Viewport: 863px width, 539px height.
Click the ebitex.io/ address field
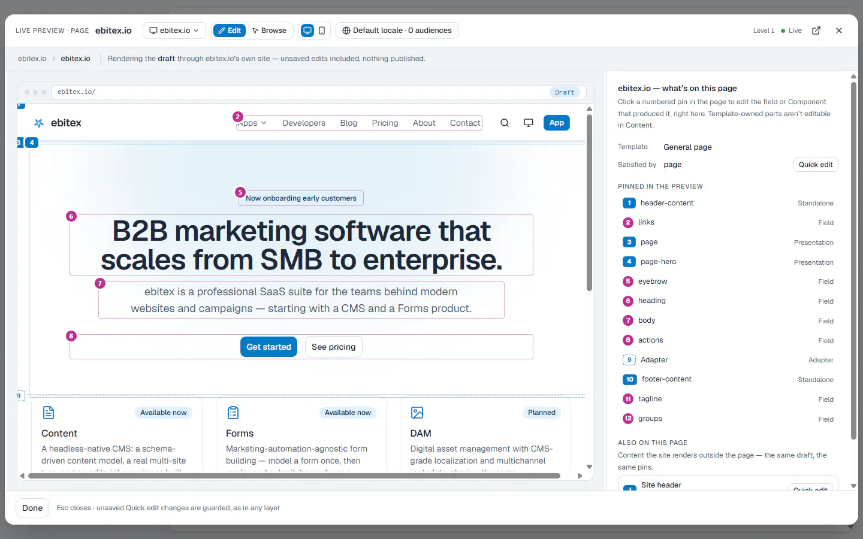pyautogui.click(x=318, y=92)
